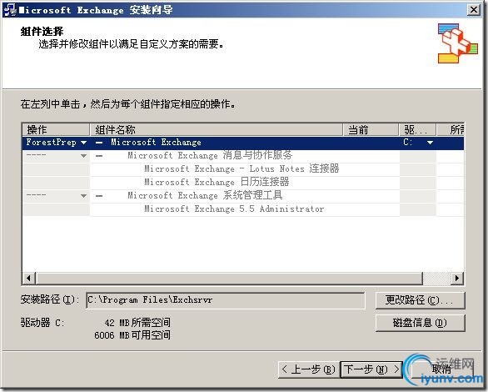The width and height of the screenshot is (488, 392).
Task: Click the 操作 column header
Action: pos(56,129)
